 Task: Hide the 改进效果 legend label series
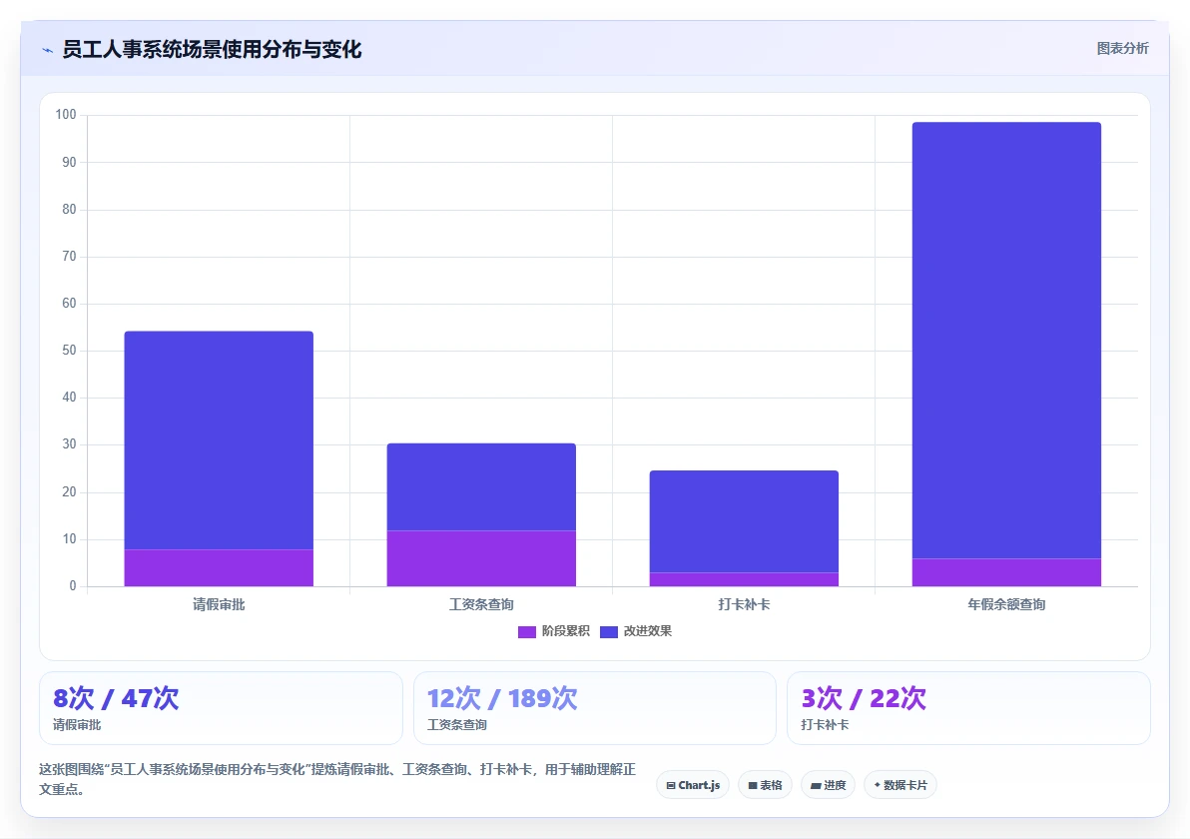click(x=647, y=631)
